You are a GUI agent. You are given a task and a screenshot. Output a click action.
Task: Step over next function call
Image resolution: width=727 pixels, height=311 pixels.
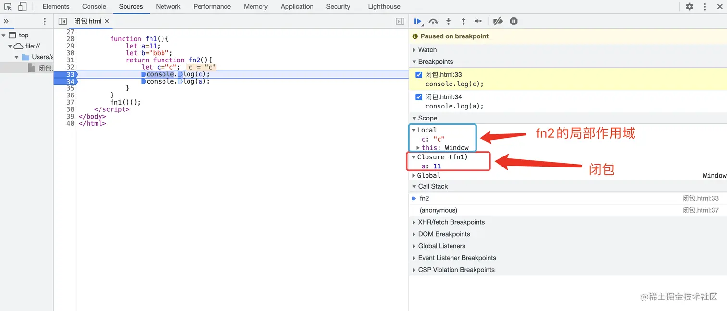(x=433, y=21)
